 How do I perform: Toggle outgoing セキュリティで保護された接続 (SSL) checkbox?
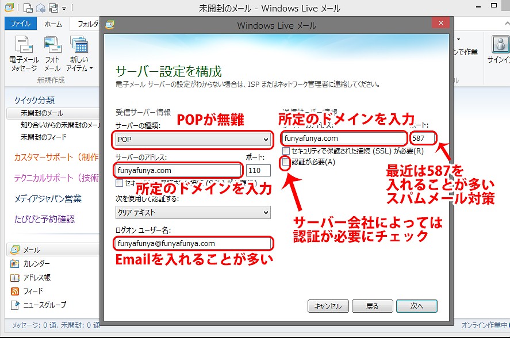coord(286,151)
